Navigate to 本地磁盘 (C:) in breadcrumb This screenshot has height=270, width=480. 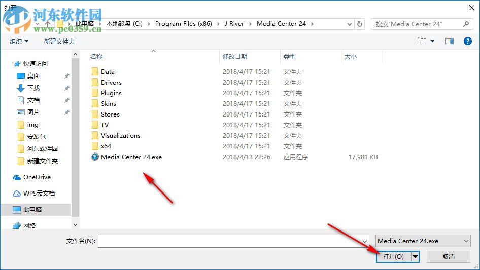pyautogui.click(x=124, y=24)
